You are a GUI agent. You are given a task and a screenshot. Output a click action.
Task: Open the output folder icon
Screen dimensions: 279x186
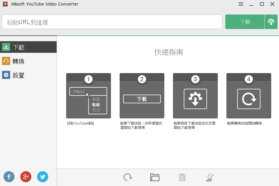tap(155, 177)
